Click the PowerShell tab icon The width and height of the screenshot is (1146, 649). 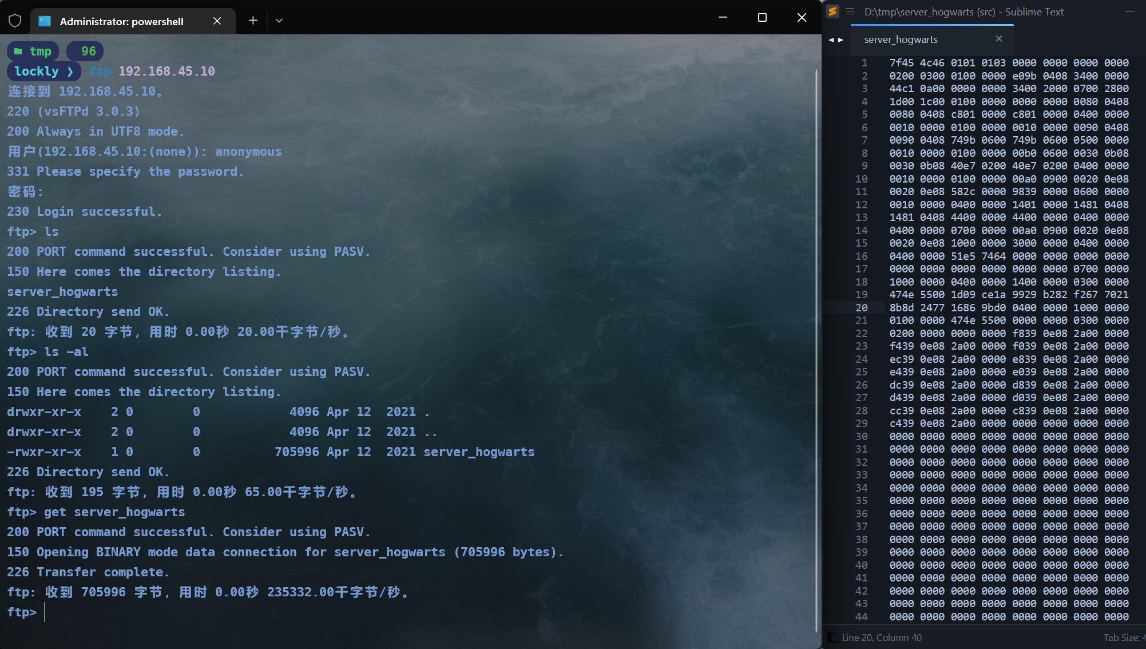click(x=45, y=21)
